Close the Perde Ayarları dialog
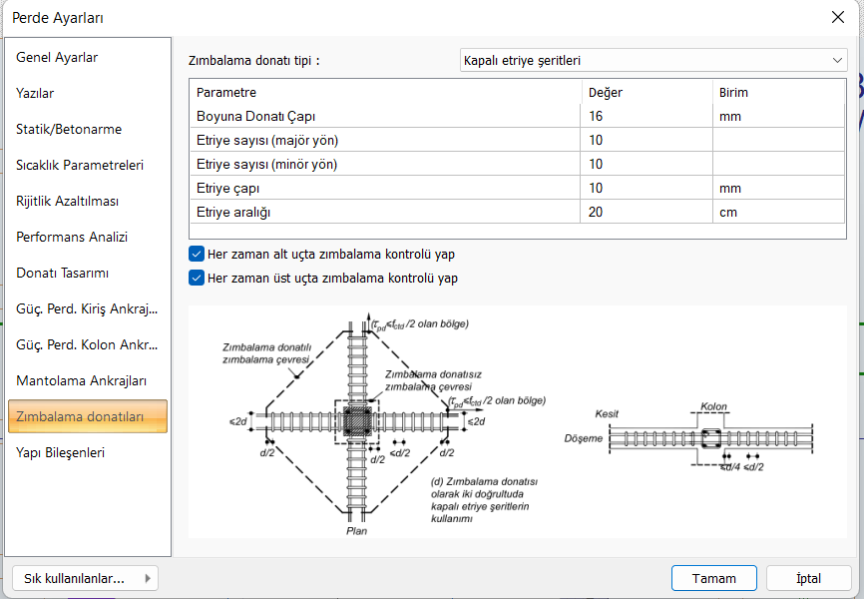 point(835,17)
